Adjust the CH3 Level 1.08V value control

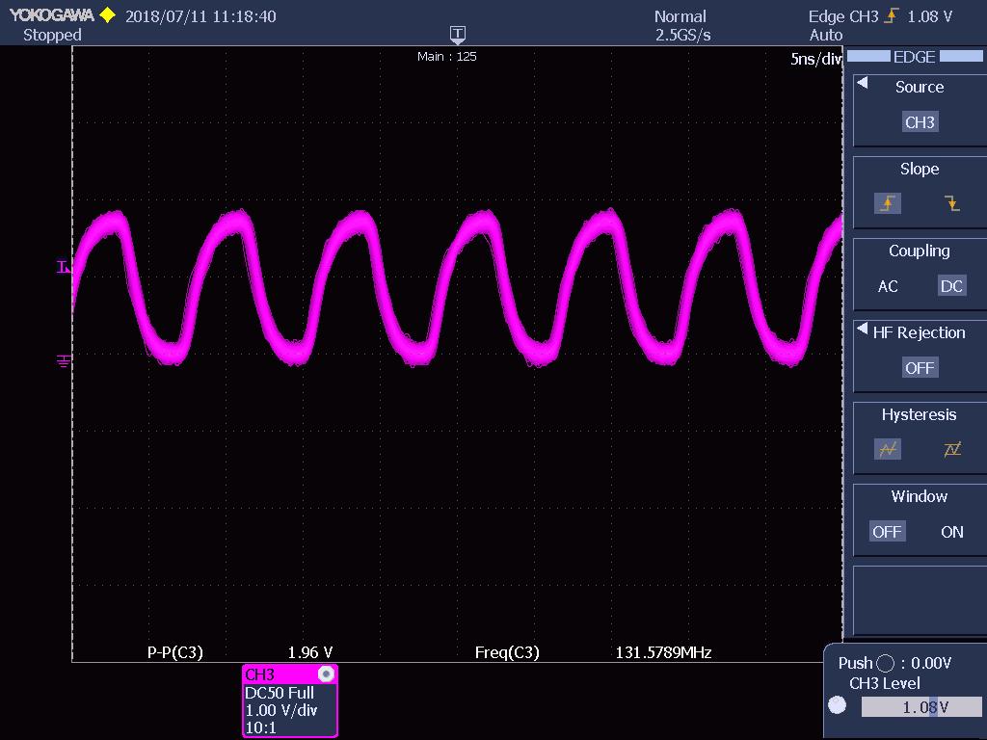(922, 705)
